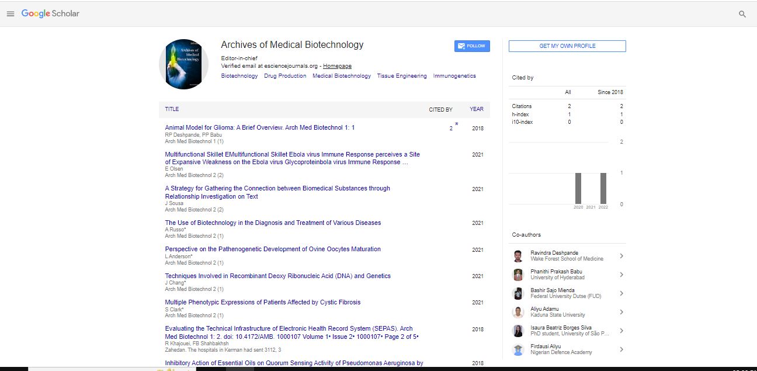
Task: Open Use of Biotechnology in Diagnosis article
Action: pos(273,223)
